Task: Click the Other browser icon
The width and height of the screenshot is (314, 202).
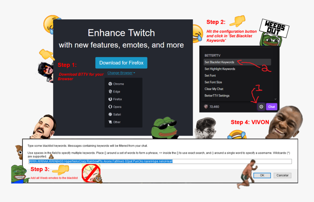Action: click(110, 122)
